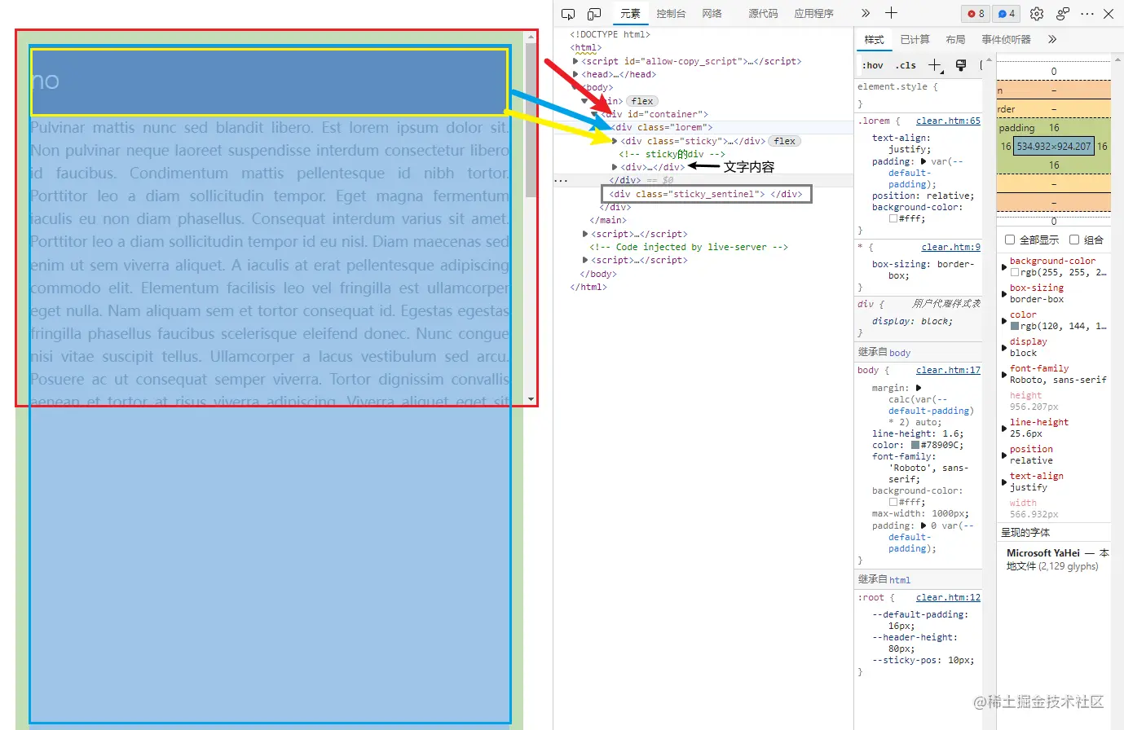Open body background-color #fff swatch
The width and height of the screenshot is (1124, 730).
pyautogui.click(x=893, y=502)
